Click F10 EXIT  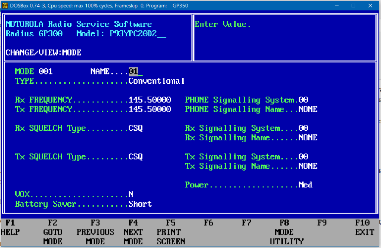coord(365,227)
